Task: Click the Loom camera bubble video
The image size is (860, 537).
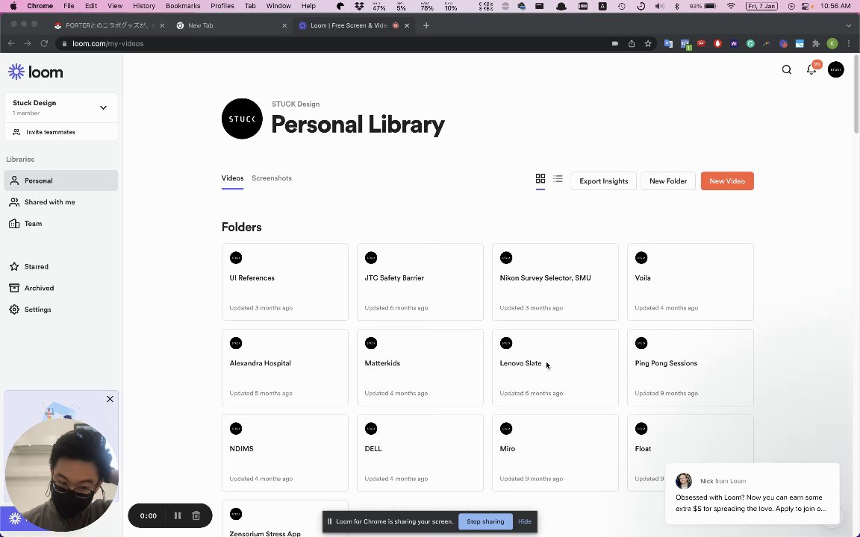Action: (x=60, y=474)
